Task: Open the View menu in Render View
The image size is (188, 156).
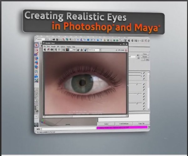Action: coord(48,46)
